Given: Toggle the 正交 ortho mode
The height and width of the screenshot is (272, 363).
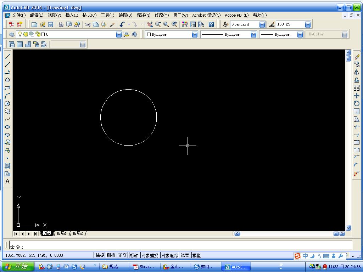Looking at the screenshot, I should pos(122,255).
